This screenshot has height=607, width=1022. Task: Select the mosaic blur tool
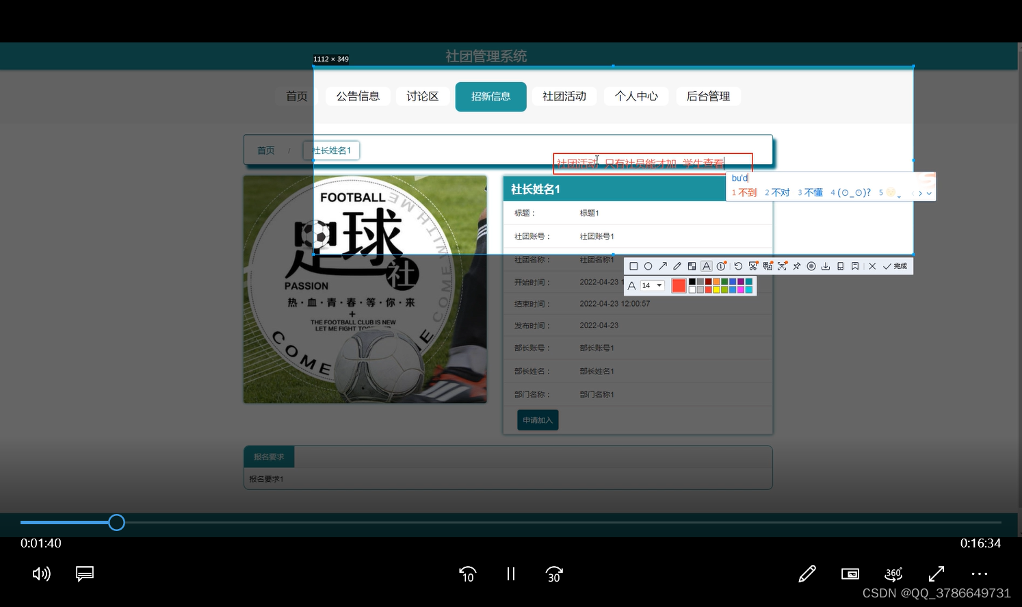[692, 266]
